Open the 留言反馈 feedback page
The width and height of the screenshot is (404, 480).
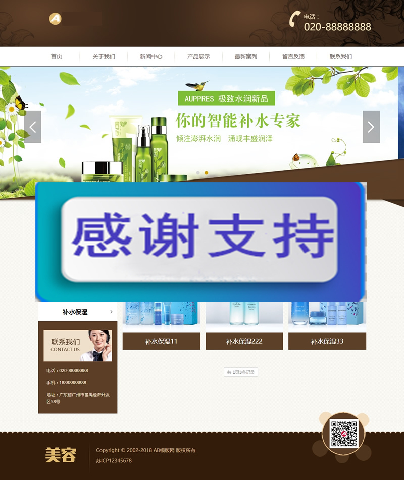[x=293, y=56]
